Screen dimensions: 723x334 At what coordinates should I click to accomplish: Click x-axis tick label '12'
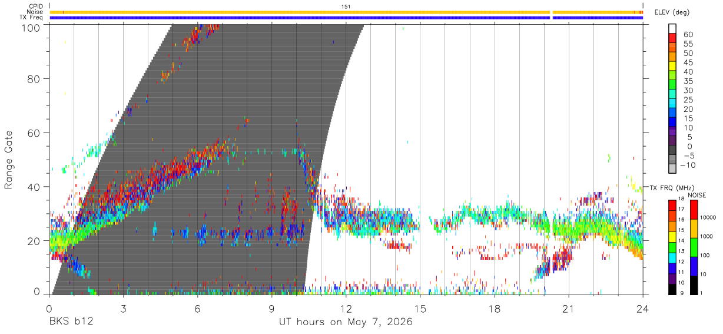pyautogui.click(x=346, y=308)
